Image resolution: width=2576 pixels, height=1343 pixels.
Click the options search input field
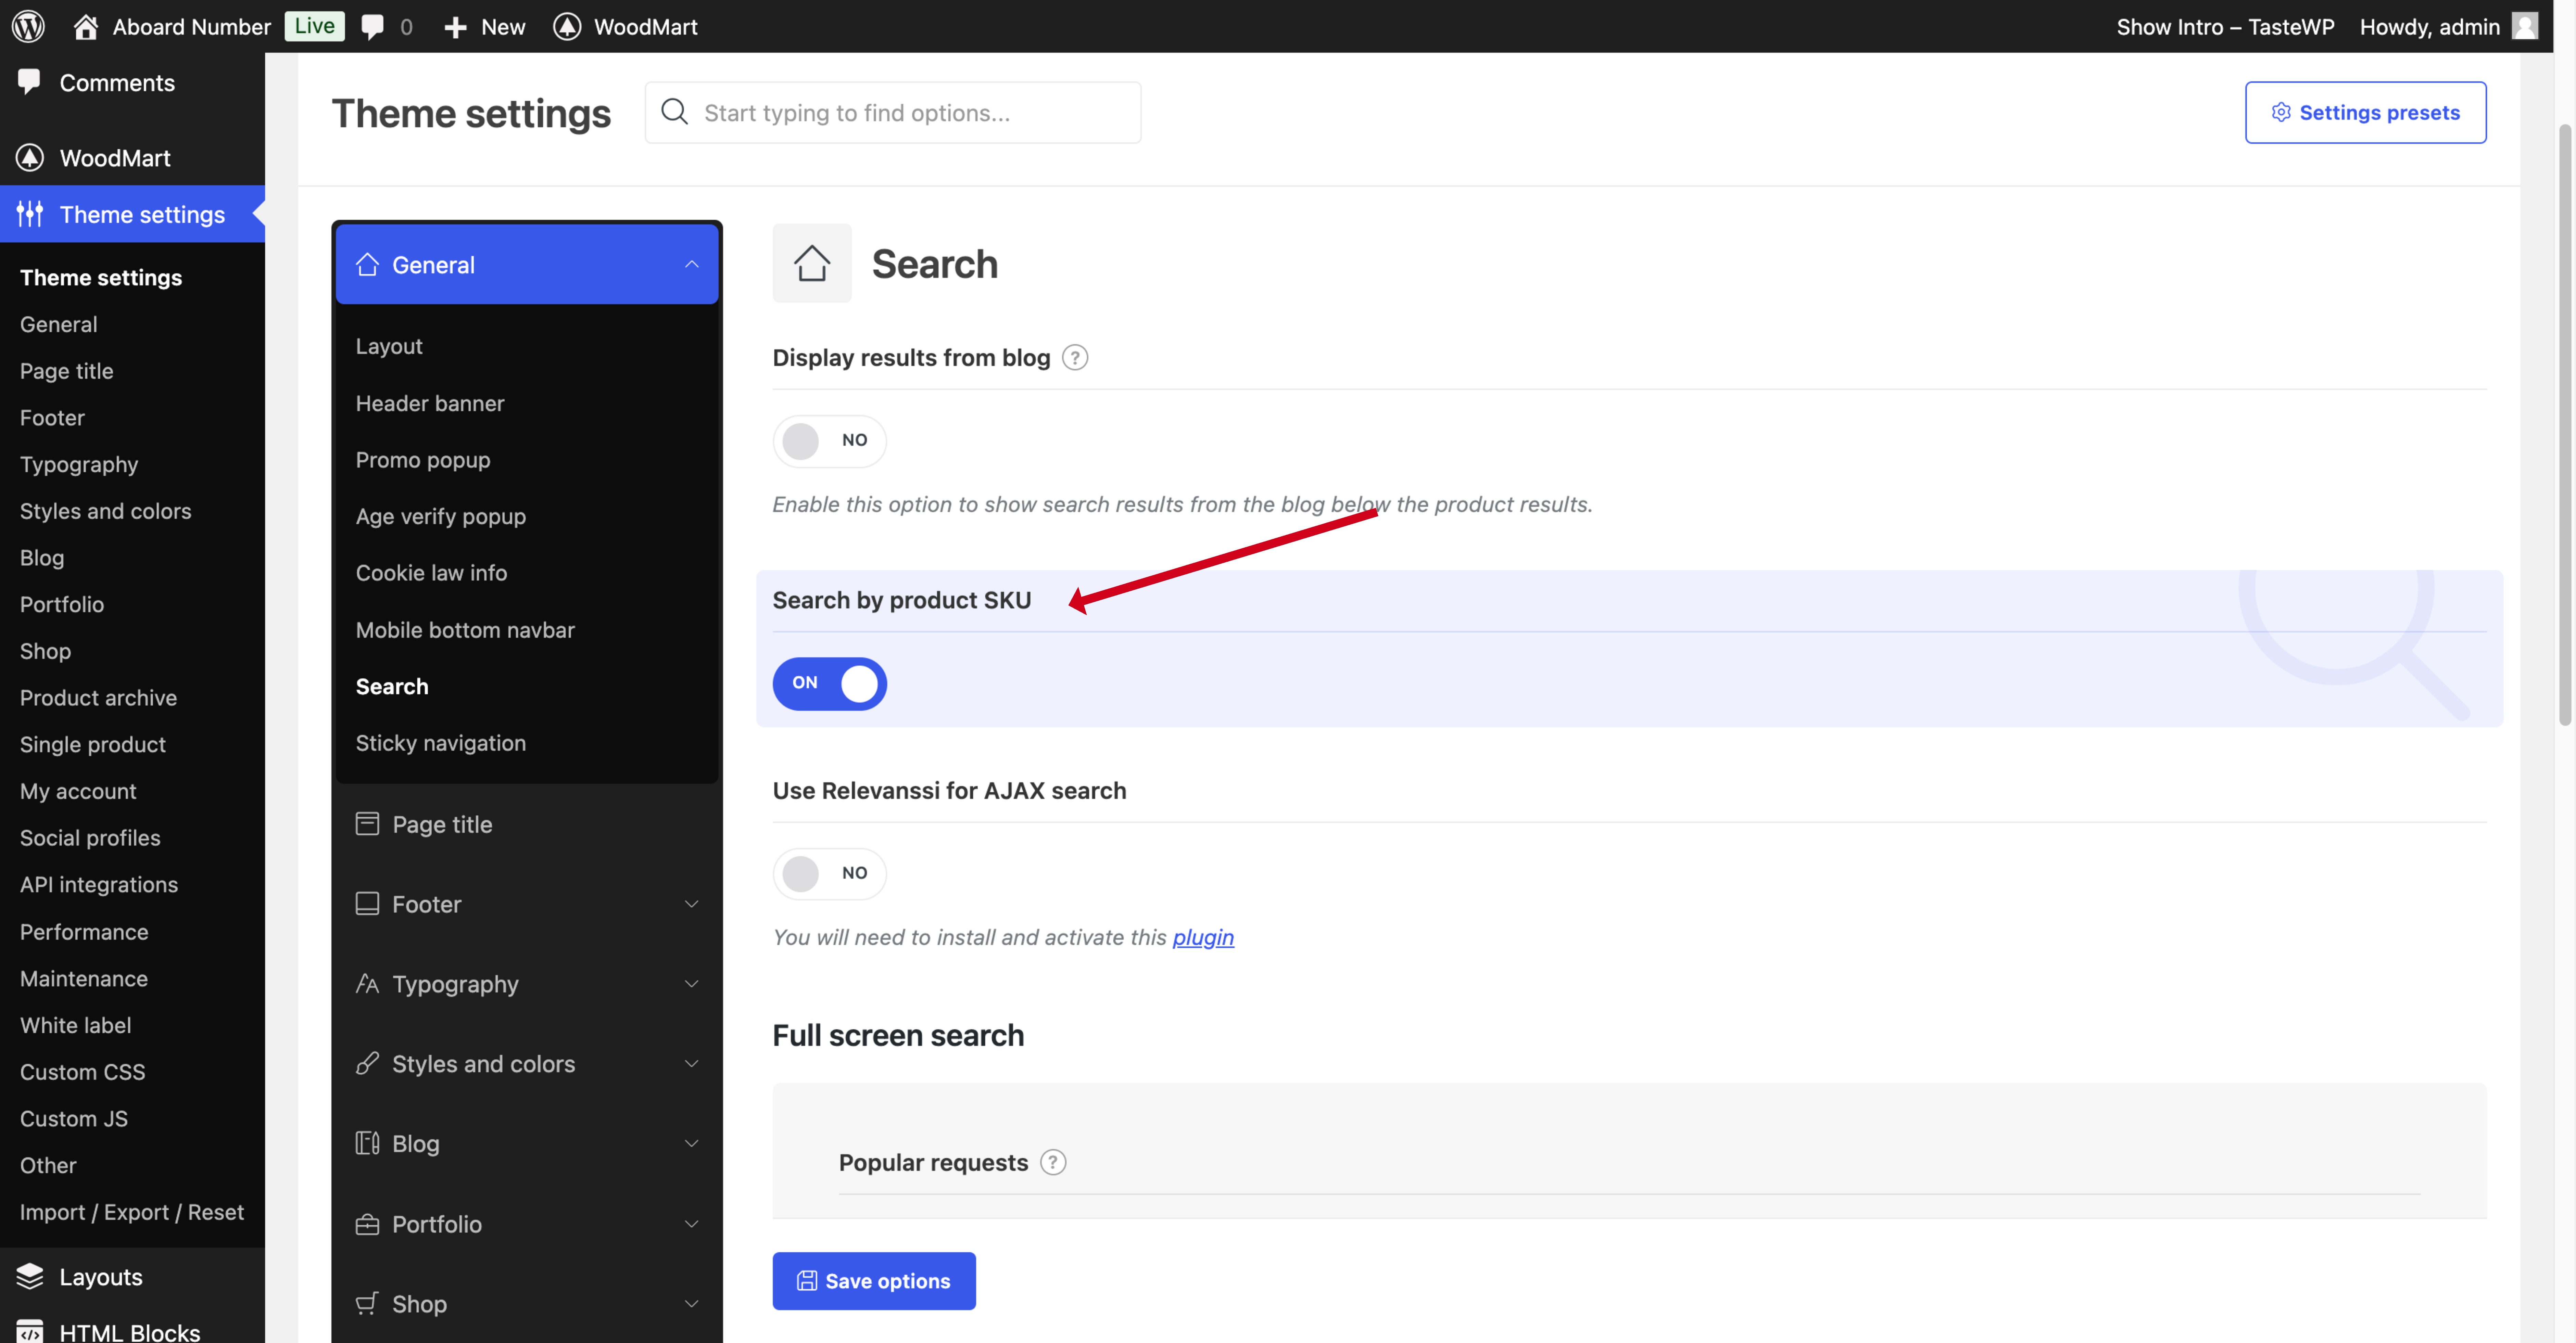point(893,112)
